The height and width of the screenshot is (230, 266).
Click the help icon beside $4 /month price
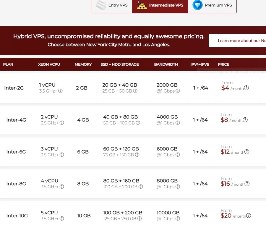pos(246,88)
